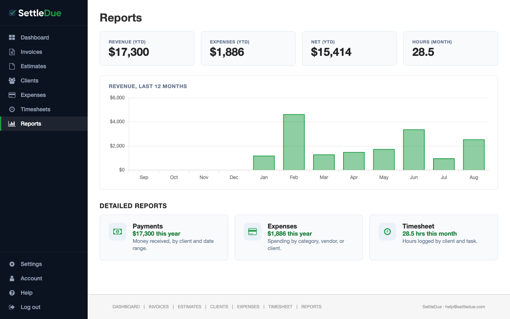Click the "28.5 hrs this month" text
This screenshot has width=510, height=319.
pos(430,234)
